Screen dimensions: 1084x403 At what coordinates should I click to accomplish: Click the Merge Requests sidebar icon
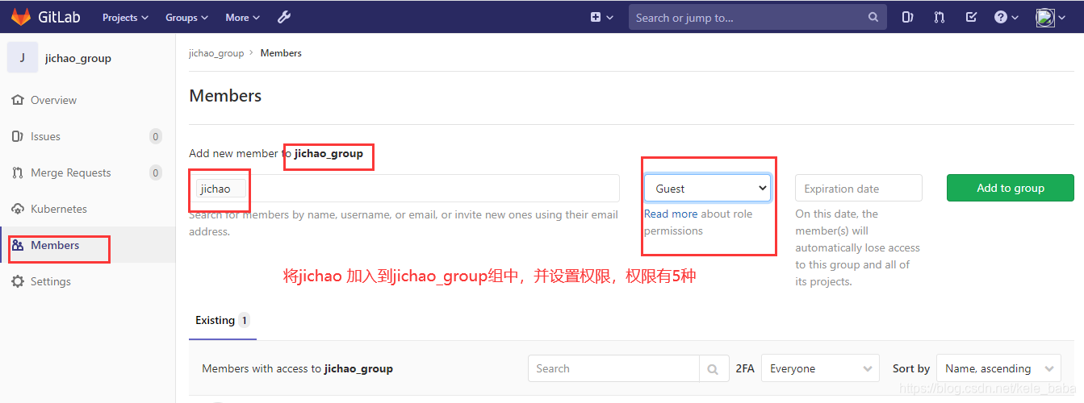coord(18,172)
